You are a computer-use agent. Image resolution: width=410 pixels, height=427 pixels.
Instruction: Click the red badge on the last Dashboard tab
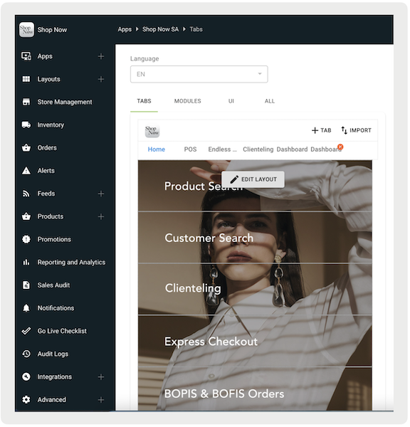tap(340, 147)
